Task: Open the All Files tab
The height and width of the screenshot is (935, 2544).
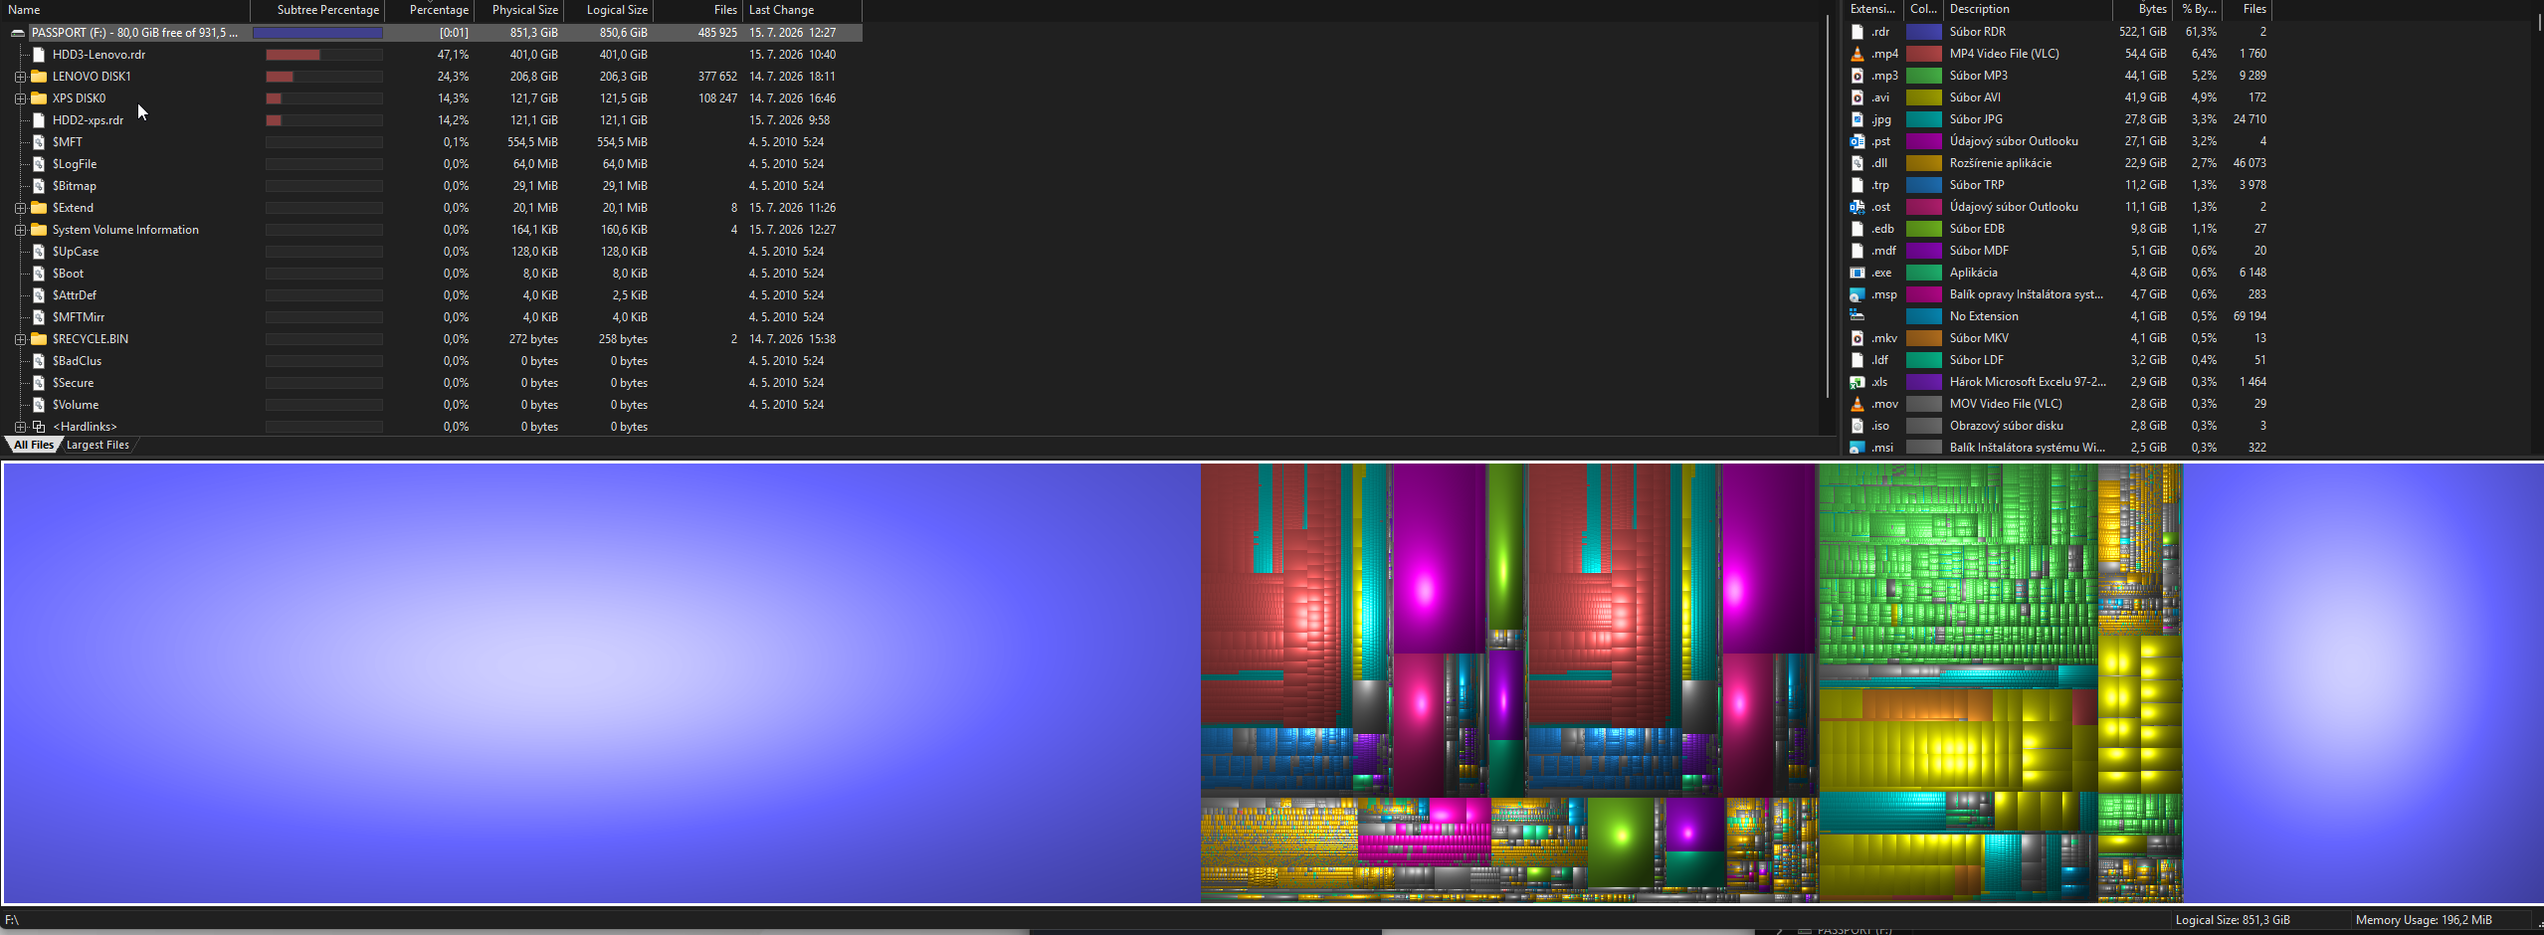Action: click(x=34, y=445)
